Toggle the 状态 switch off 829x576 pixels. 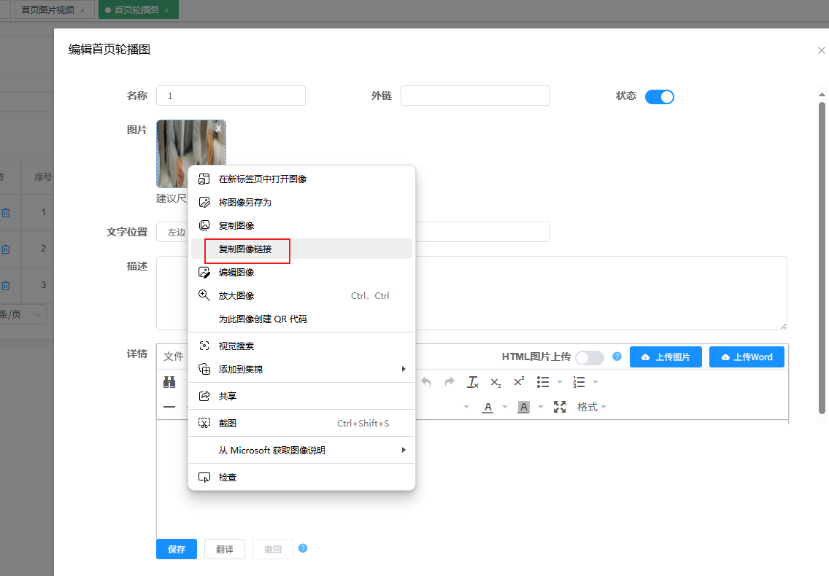click(659, 96)
